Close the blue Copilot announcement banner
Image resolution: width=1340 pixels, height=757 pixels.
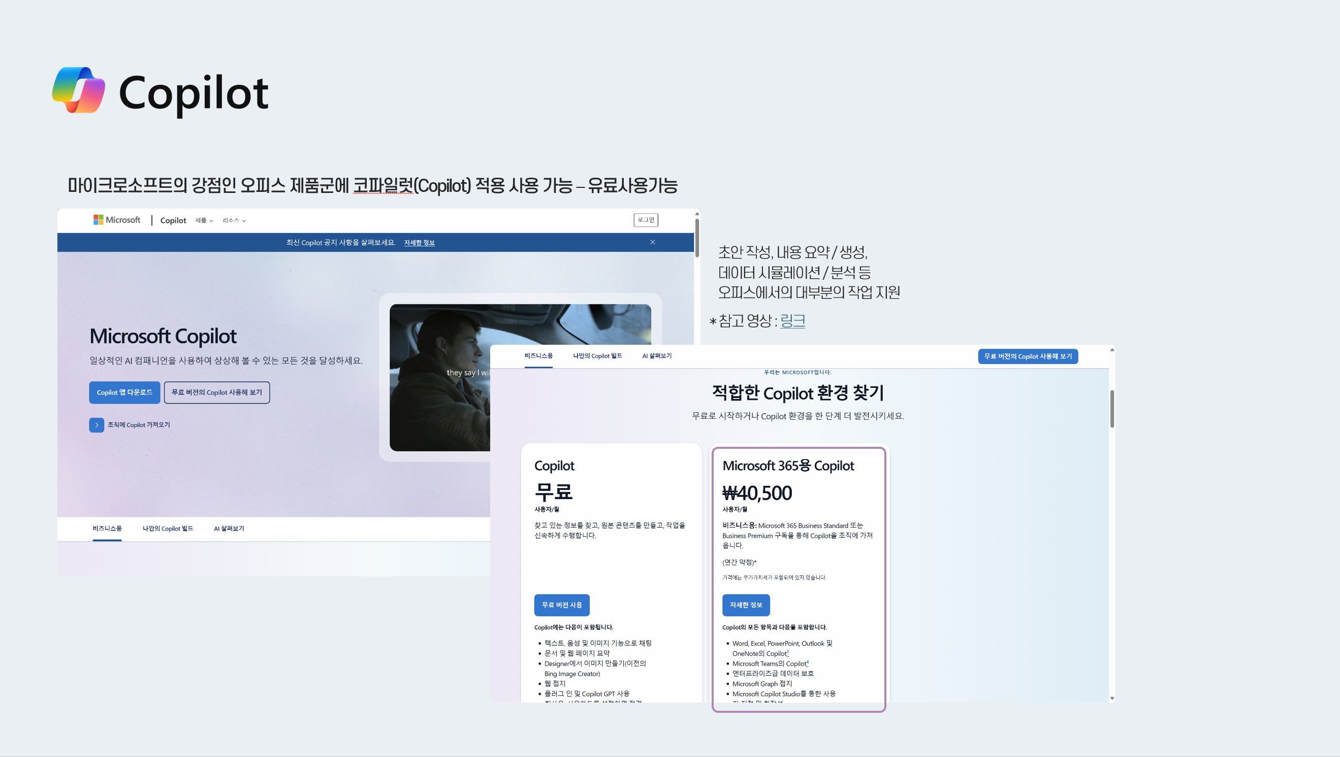coord(652,242)
